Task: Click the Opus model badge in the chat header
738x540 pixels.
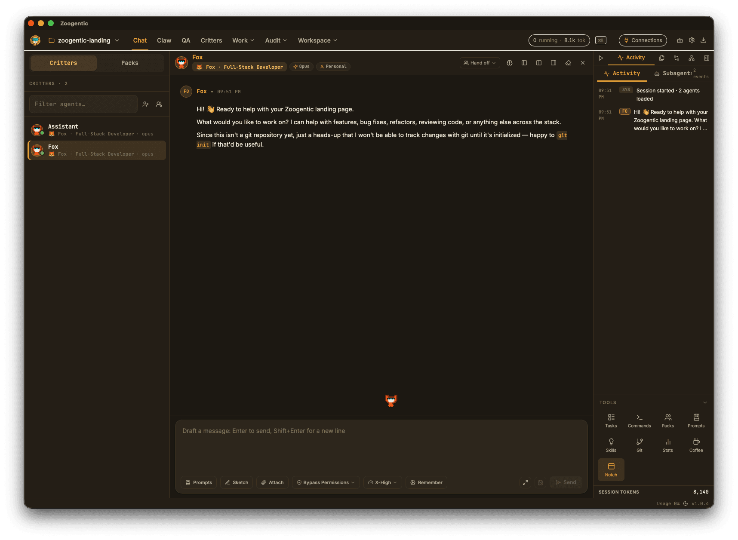Action: click(301, 67)
